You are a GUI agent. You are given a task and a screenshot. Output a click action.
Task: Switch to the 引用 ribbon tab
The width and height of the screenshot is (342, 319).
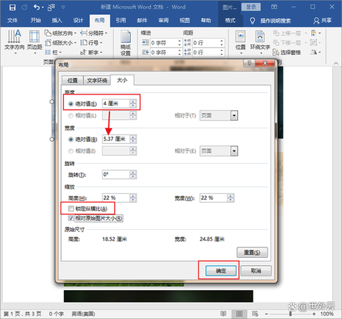(121, 21)
